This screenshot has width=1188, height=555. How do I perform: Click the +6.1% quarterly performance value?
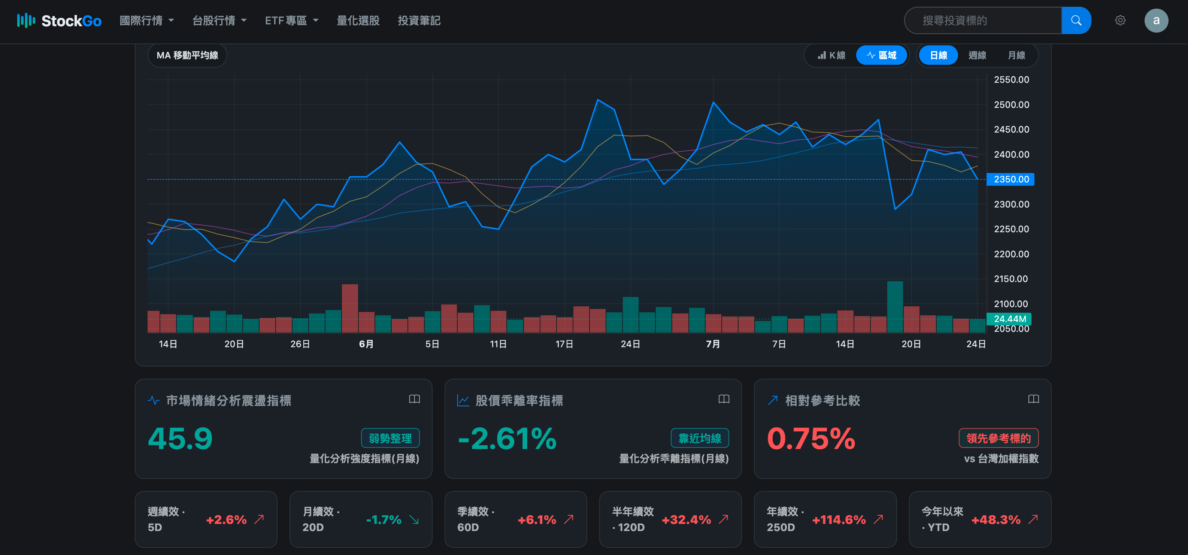click(x=537, y=519)
